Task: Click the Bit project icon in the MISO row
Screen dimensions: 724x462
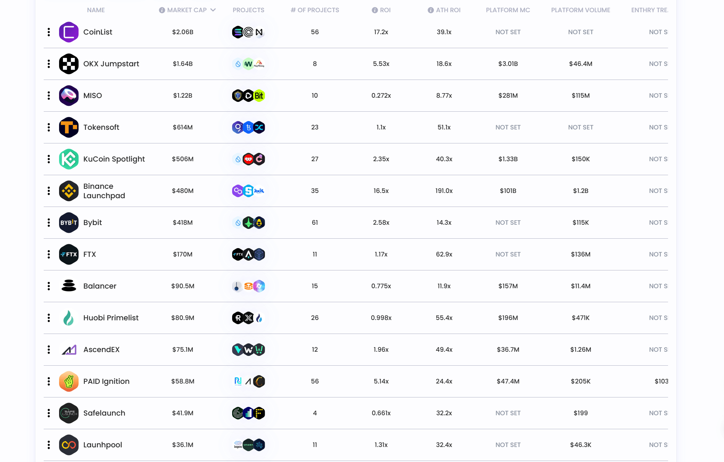Action: [x=259, y=96]
